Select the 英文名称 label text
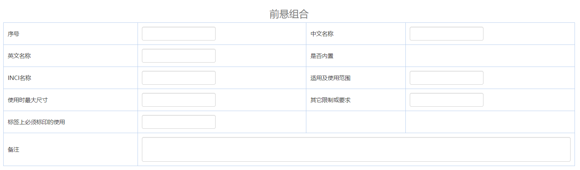This screenshot has height=170, width=580. click(19, 56)
